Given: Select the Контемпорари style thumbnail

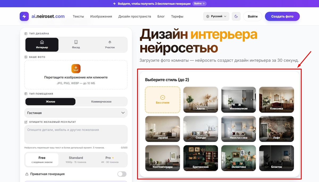Looking at the screenshot, I should [x=163, y=158].
